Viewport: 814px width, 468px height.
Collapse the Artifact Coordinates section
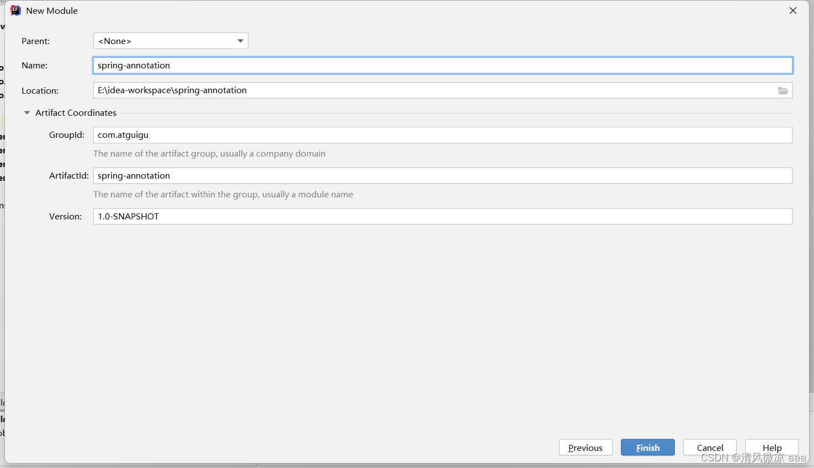tap(27, 112)
